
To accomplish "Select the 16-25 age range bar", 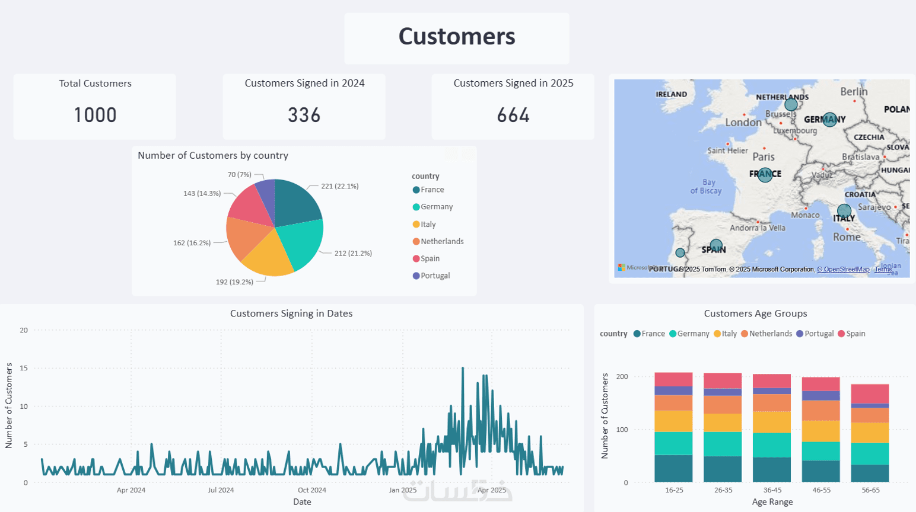I will click(674, 427).
